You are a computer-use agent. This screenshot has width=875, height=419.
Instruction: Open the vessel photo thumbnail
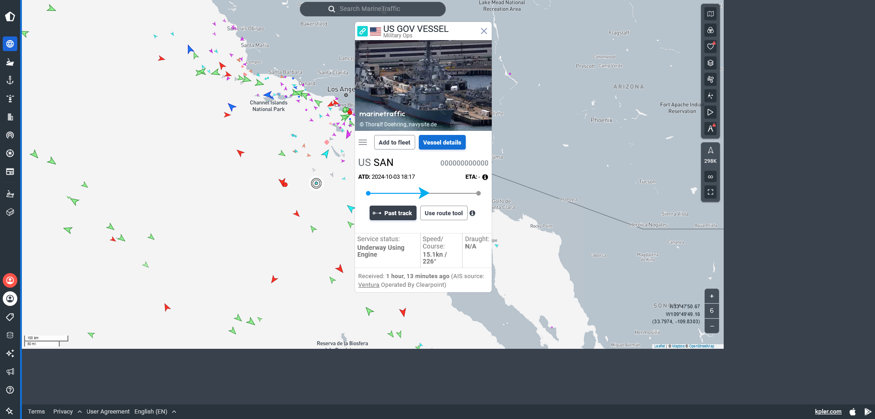pos(423,85)
